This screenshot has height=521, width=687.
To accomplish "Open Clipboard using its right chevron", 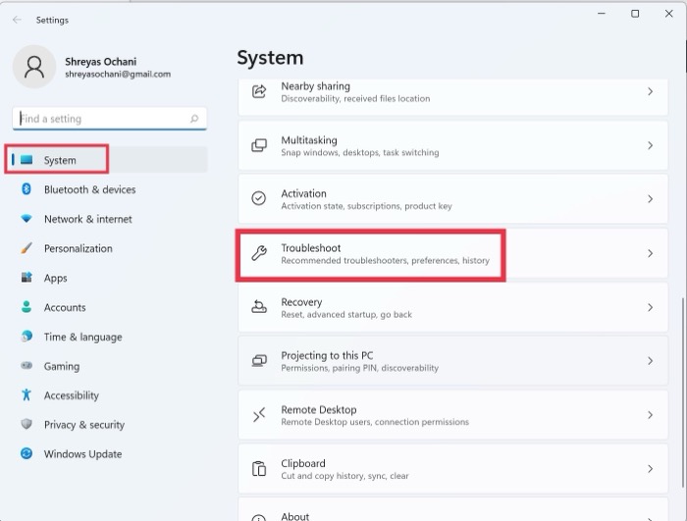I will (650, 469).
